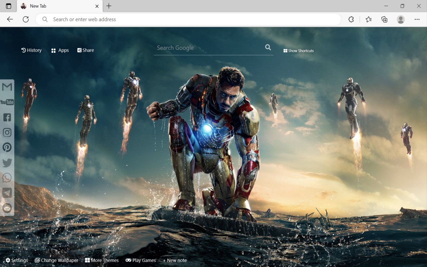Open Facebook sidebar shortcut
This screenshot has height=267, width=427.
pyautogui.click(x=7, y=117)
